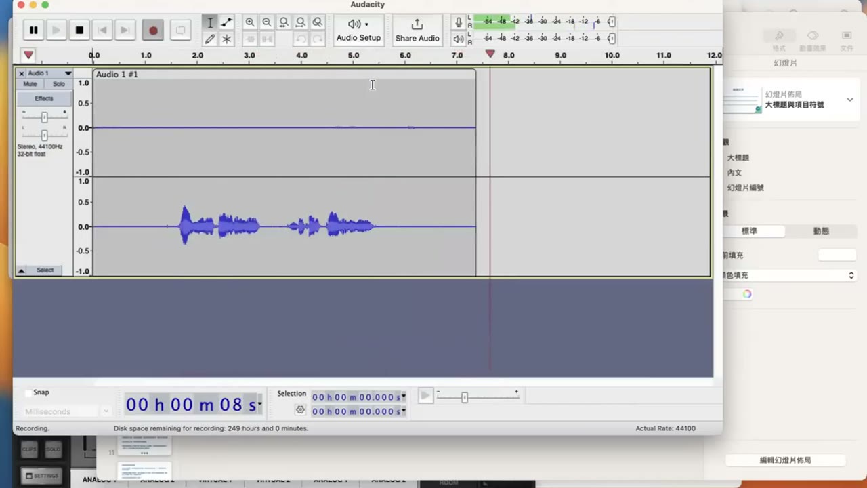Open the selection end time format arrow

[x=404, y=411]
